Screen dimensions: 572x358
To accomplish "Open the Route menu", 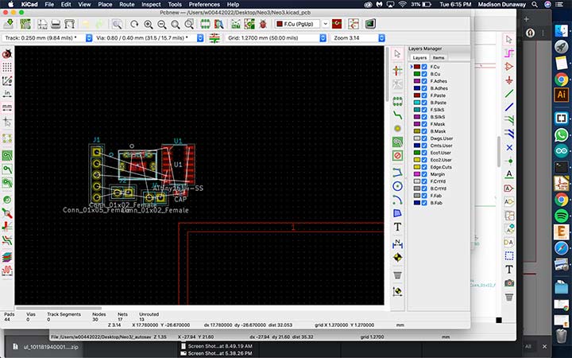I will 126,5.
